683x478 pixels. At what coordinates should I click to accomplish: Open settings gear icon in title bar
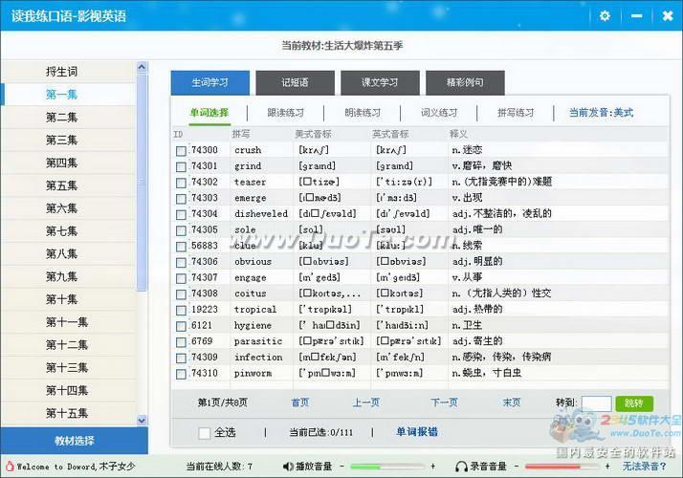click(x=605, y=16)
